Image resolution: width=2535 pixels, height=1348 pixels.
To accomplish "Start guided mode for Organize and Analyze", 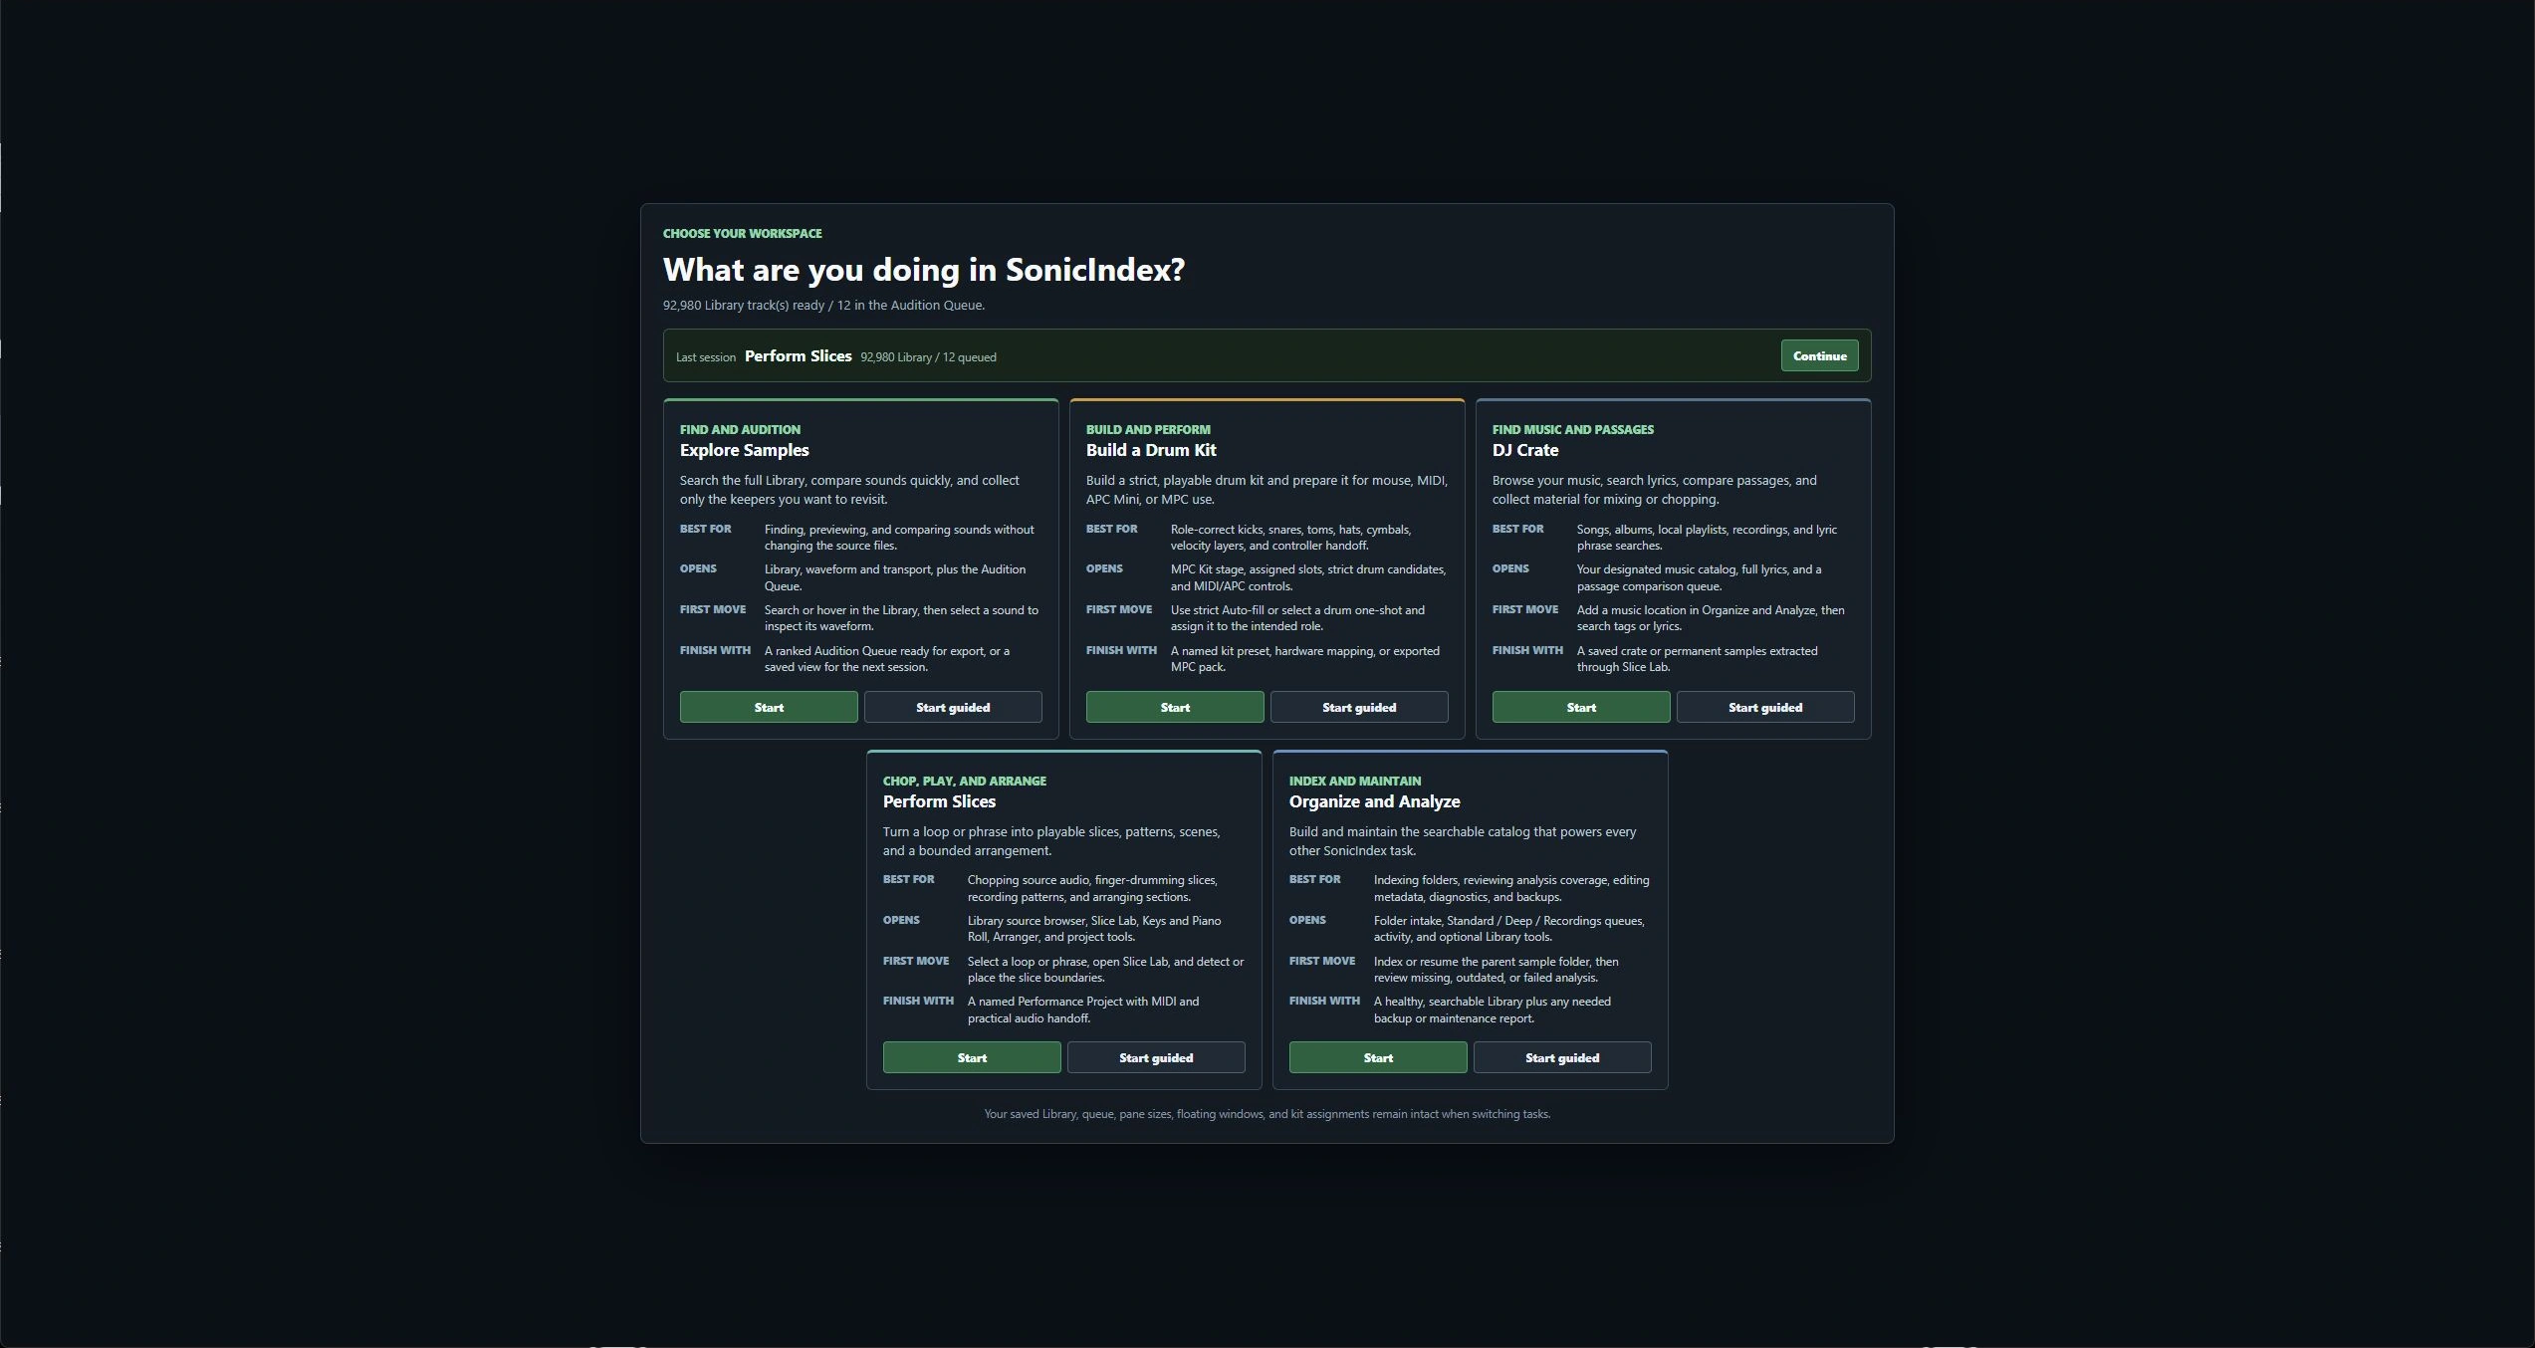I will point(1562,1057).
